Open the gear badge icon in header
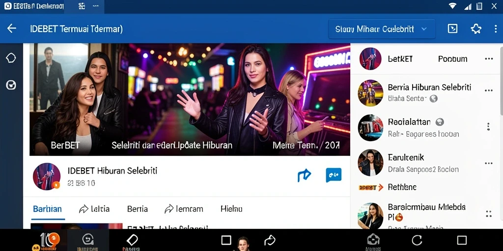 (476, 29)
